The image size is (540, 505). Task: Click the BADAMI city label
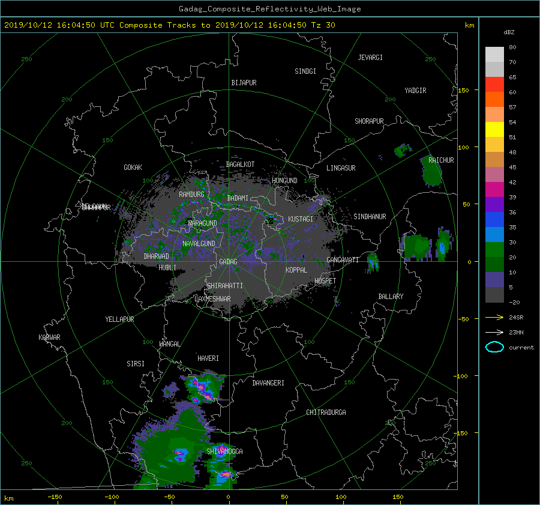[238, 198]
